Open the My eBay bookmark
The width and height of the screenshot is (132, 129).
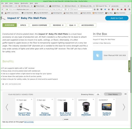click(x=109, y=13)
